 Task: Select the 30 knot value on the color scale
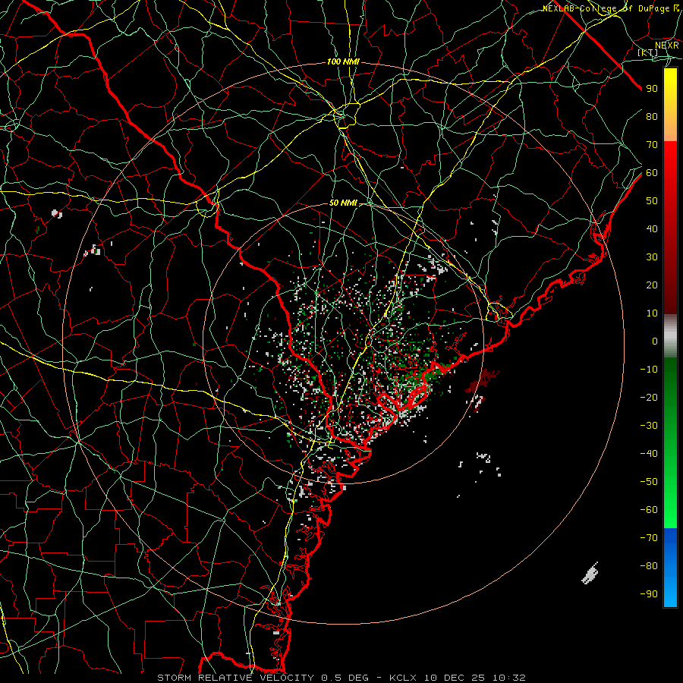point(652,257)
